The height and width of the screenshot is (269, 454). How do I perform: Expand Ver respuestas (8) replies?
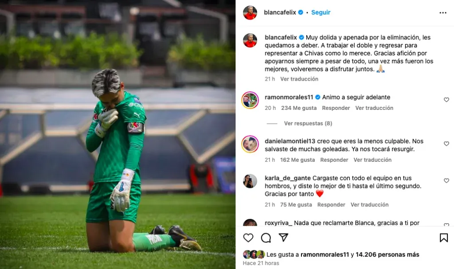pos(308,123)
